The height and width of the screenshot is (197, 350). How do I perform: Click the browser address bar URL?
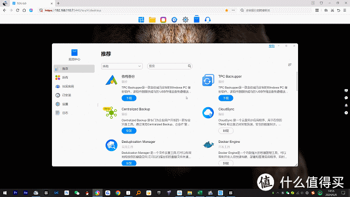coord(73,10)
